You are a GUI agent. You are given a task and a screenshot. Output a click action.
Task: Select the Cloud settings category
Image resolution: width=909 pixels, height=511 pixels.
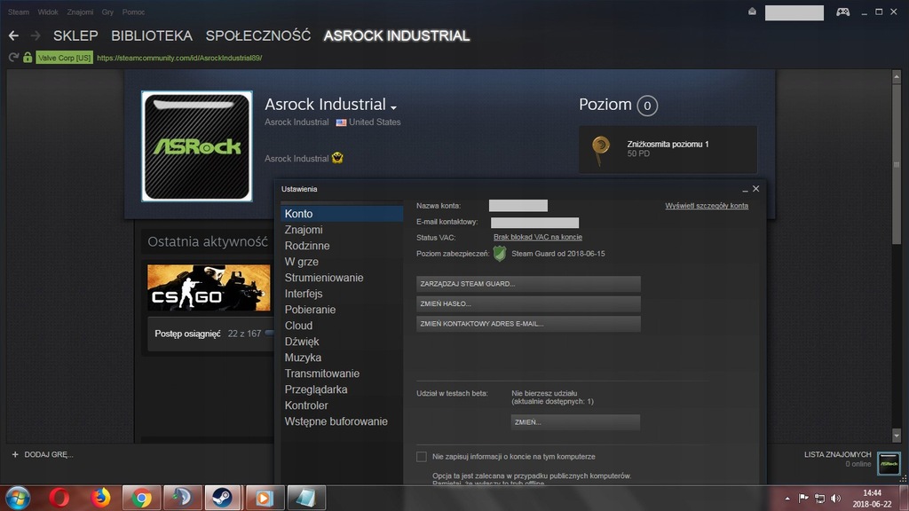coord(342,326)
